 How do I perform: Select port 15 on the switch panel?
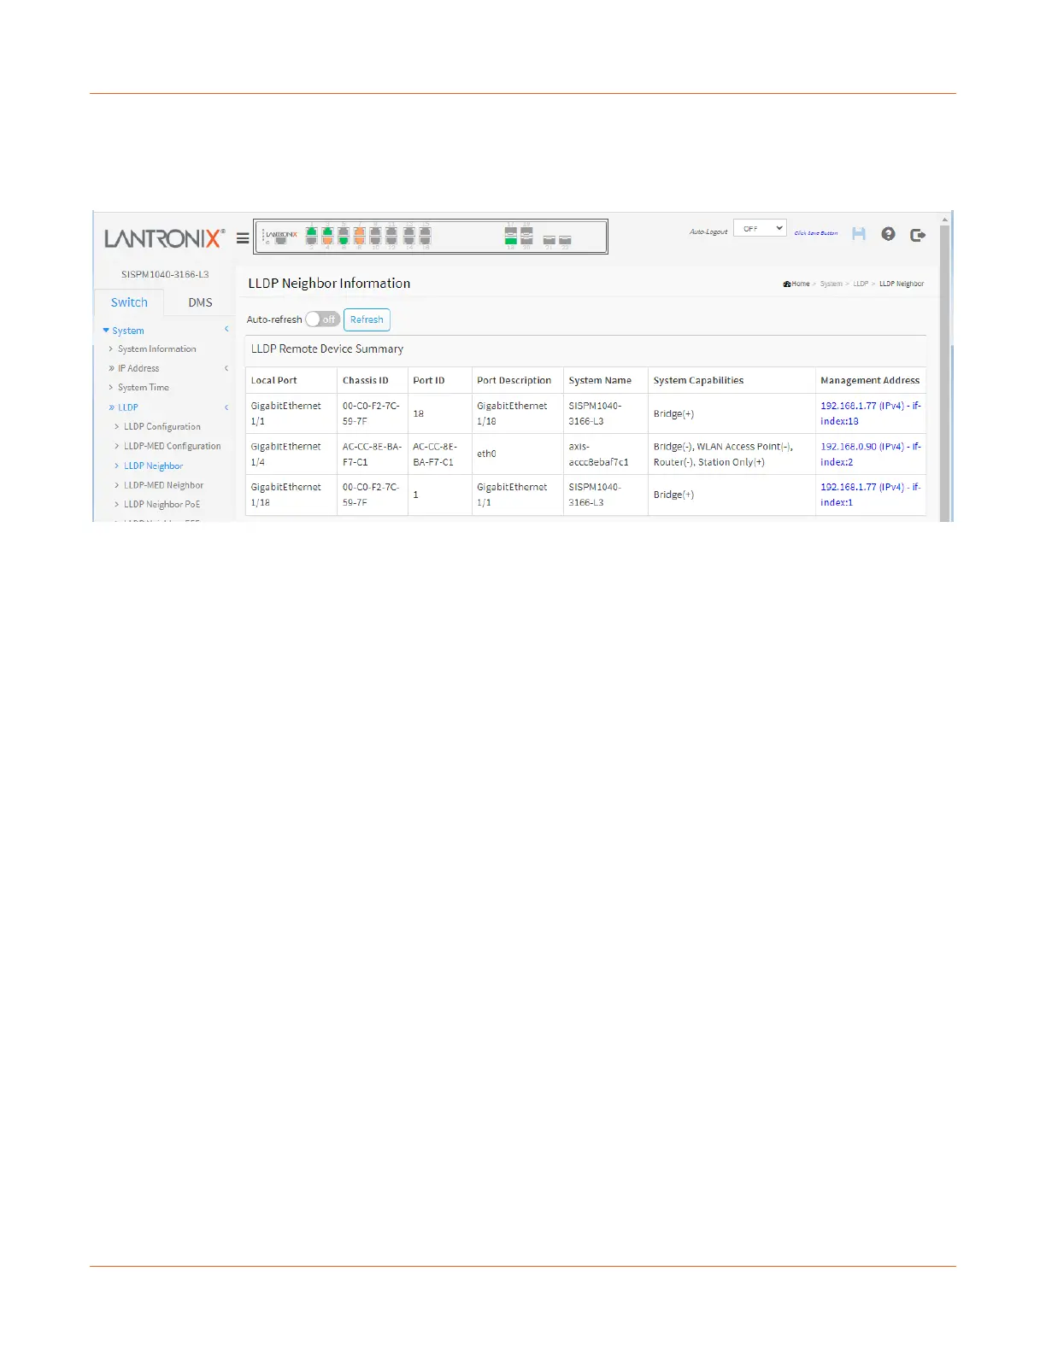[425, 231]
